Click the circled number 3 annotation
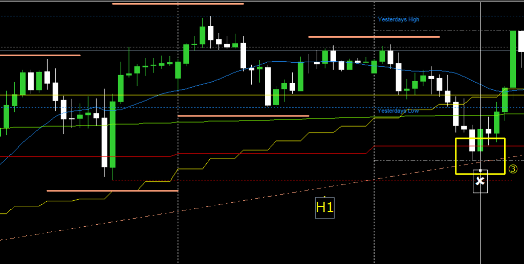Image resolution: width=524 pixels, height=264 pixels. [513, 169]
